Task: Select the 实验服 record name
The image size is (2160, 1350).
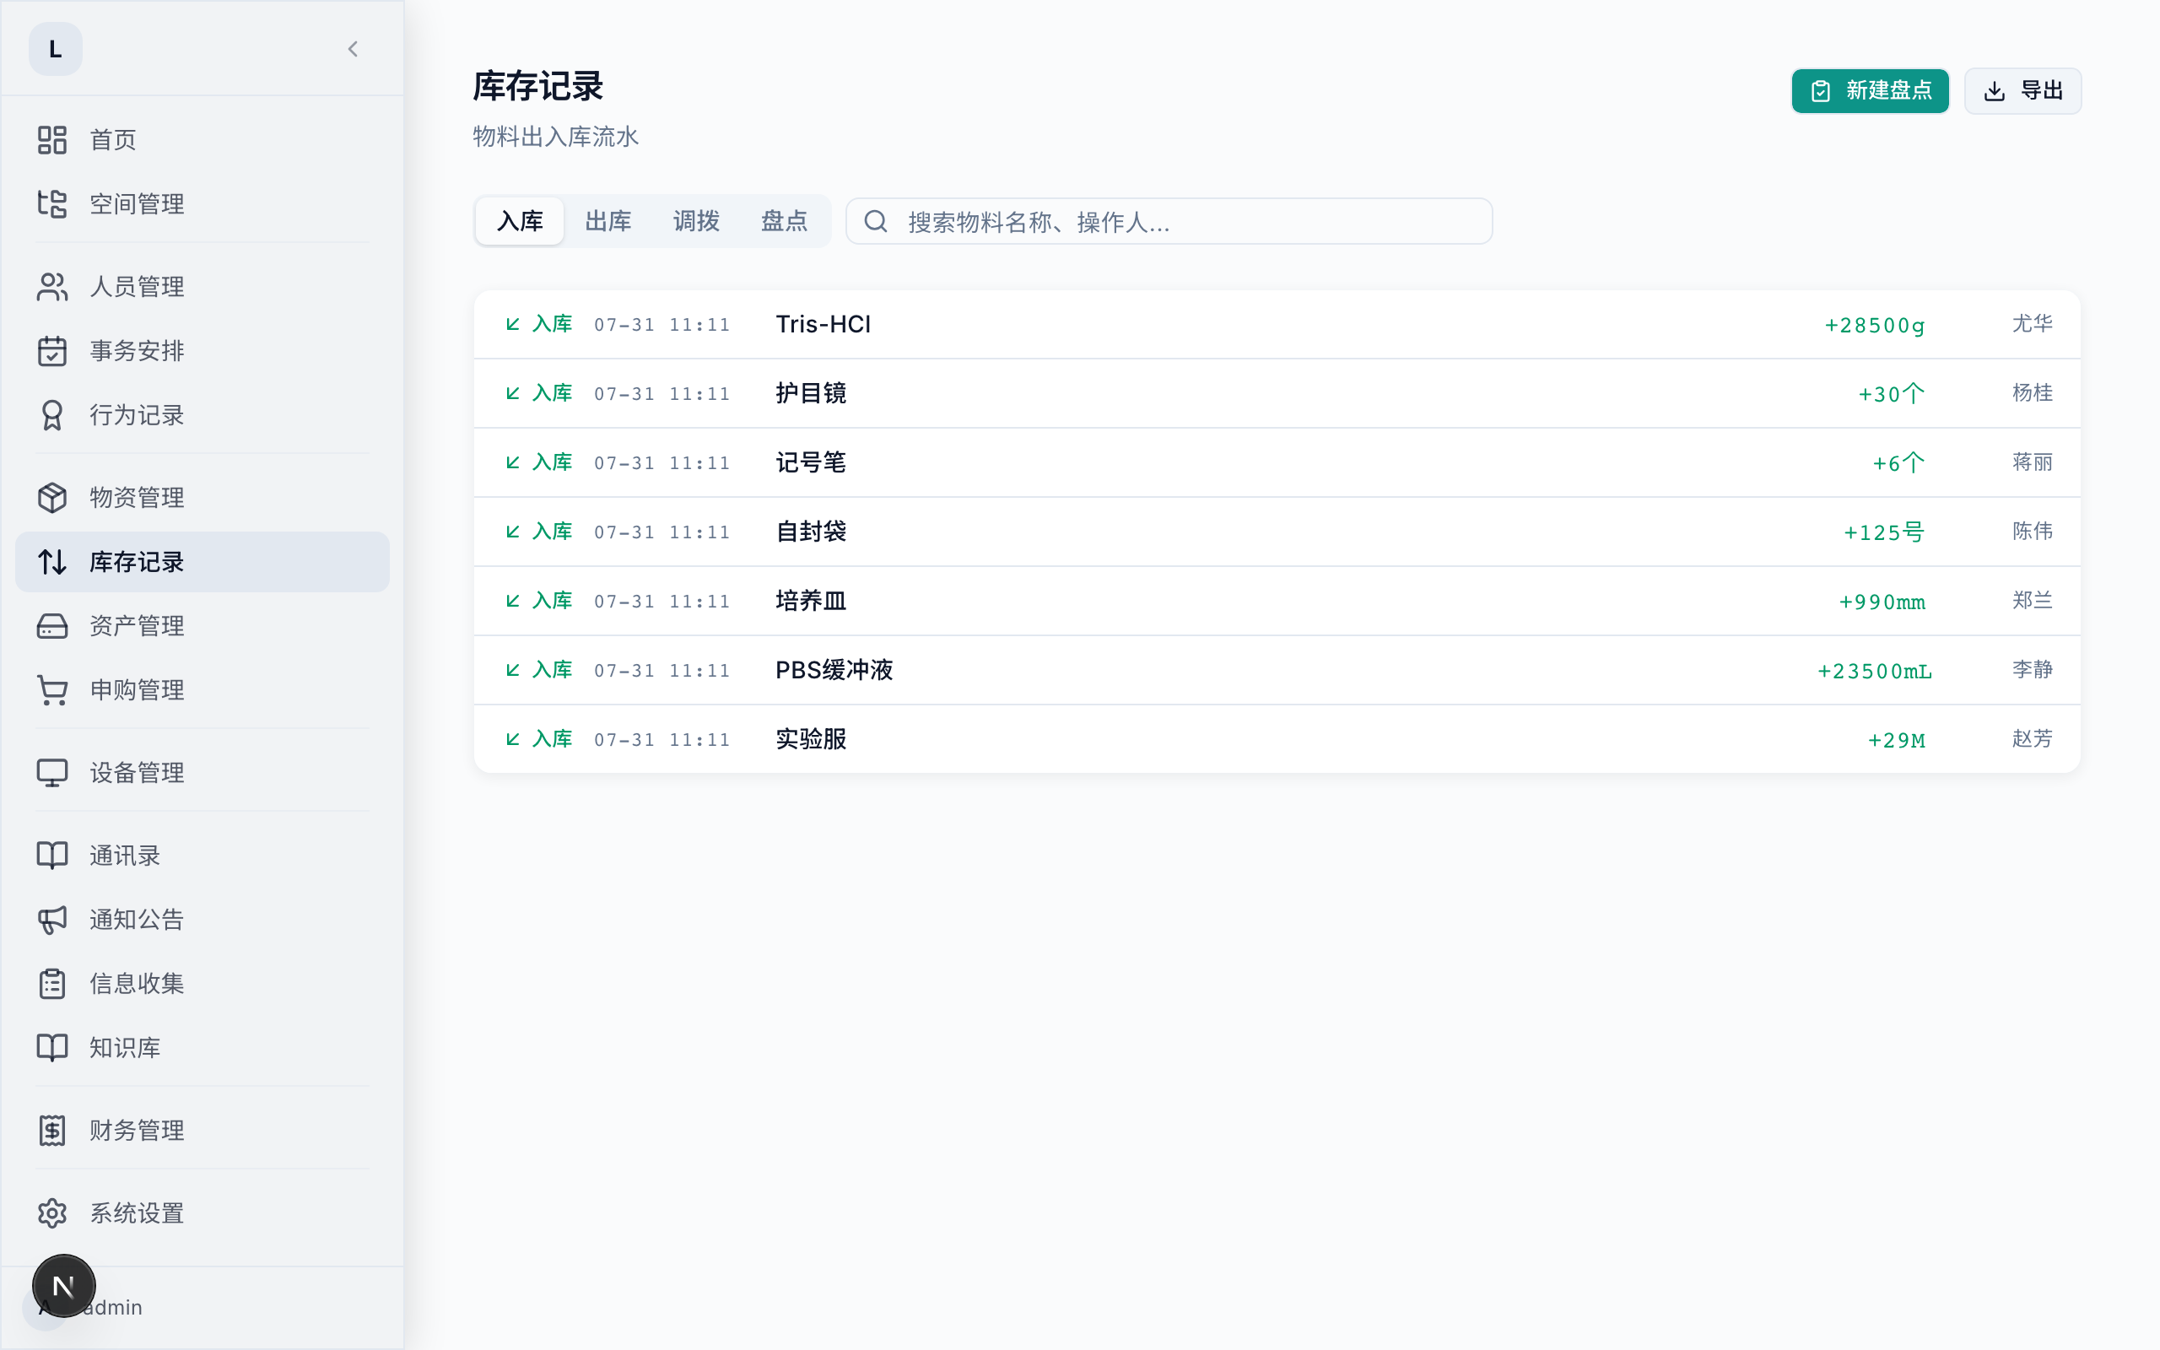Action: [811, 739]
